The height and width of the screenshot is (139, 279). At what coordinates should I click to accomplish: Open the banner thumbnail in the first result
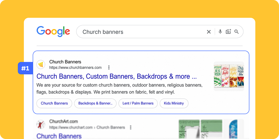pos(229,76)
